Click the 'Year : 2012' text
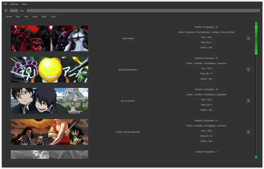This screenshot has width=264, height=169. coord(206,37)
